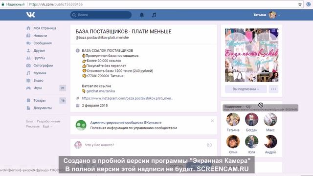This screenshot has height=176, width=313.
Task: Click Татьяна avatar in the header
Action: [x=272, y=15]
